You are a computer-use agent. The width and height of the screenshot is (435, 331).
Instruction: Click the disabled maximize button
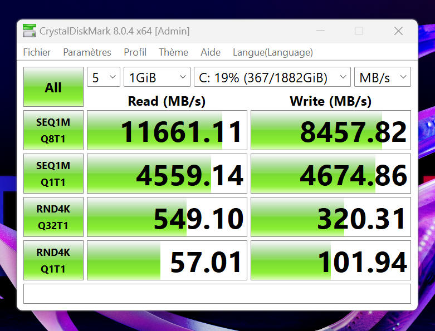coord(359,31)
